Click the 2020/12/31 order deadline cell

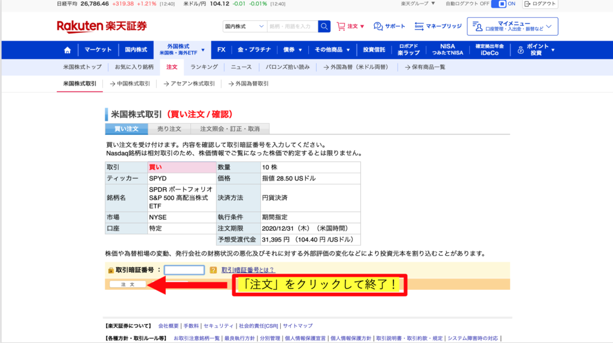tap(311, 228)
